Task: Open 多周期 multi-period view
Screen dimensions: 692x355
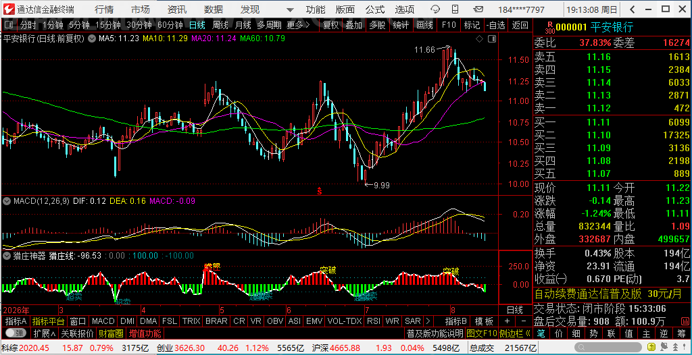Action: pos(270,25)
